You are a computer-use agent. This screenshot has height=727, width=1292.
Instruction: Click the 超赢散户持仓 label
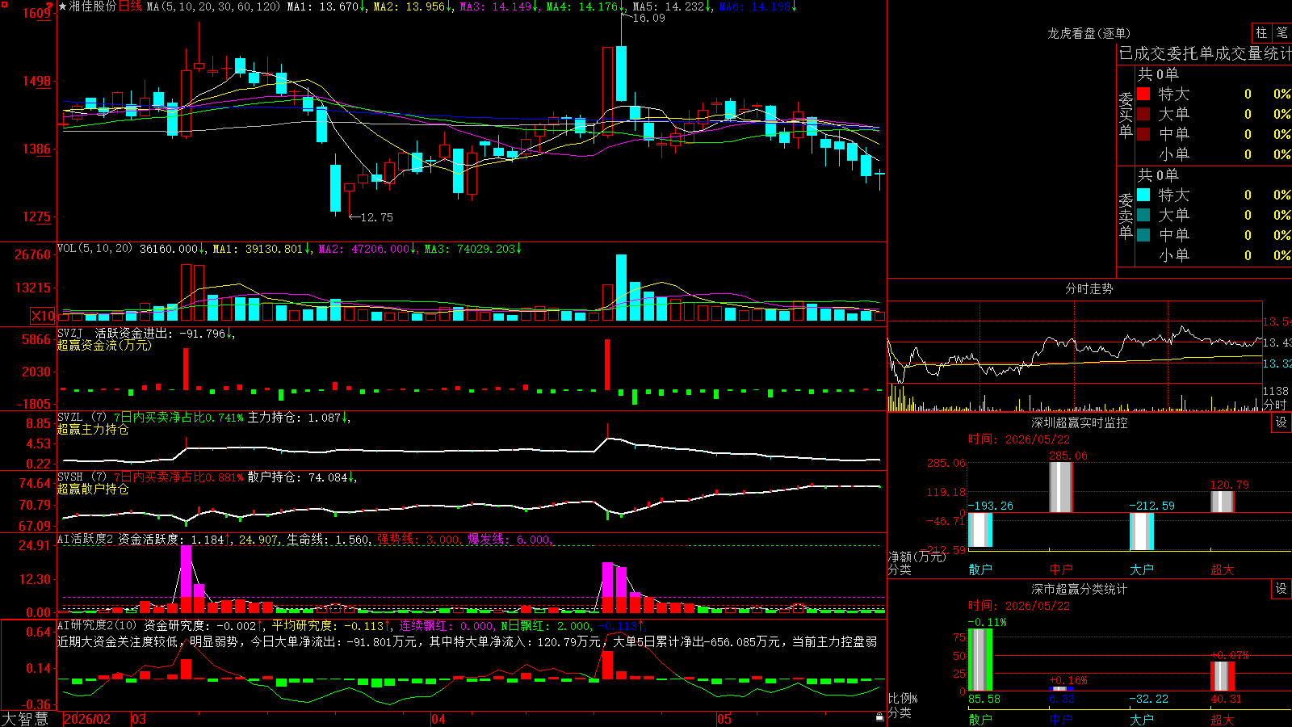tap(93, 489)
